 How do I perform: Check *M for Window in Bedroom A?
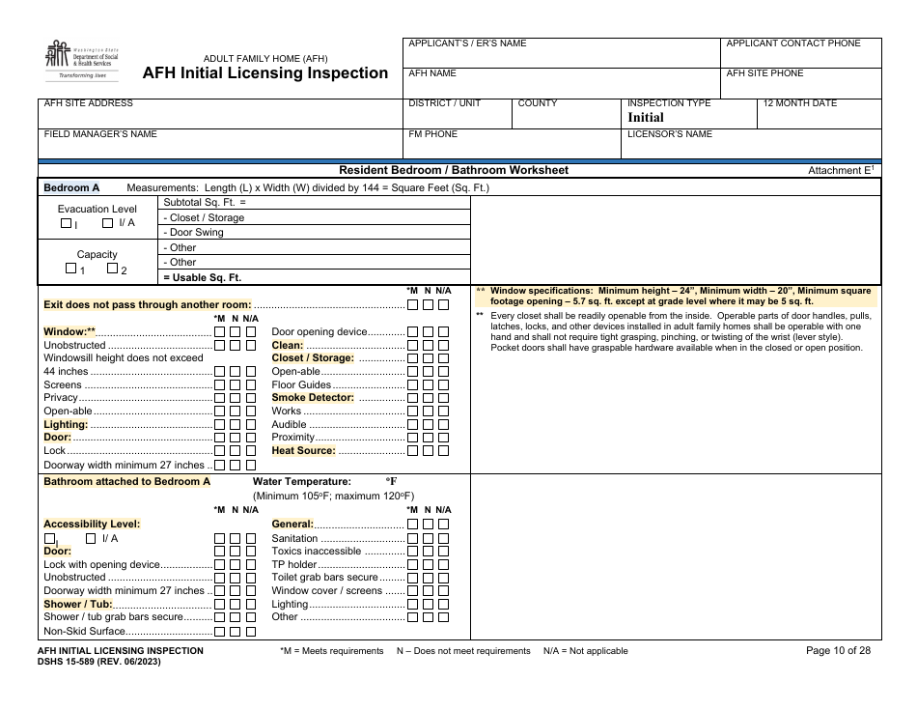point(219,332)
